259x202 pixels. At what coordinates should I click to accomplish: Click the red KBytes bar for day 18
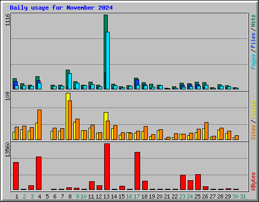point(145,185)
